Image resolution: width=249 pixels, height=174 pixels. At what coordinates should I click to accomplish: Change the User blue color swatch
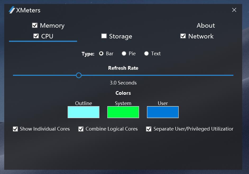163,112
